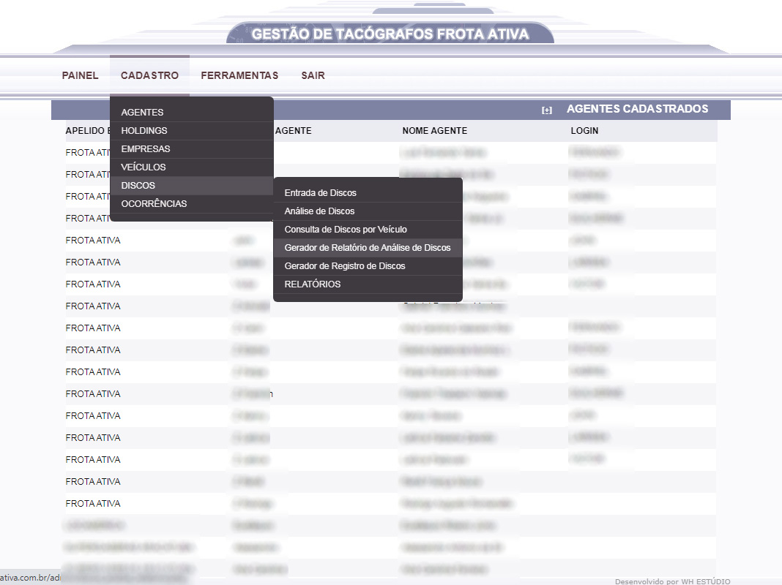Click the AGENTES CADASTRADOS header title
Viewport: 782px width, 585px height.
(637, 109)
